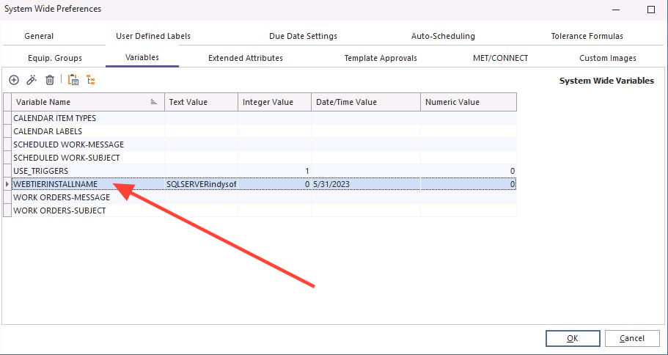Image resolution: width=668 pixels, height=355 pixels.
Task: Click the SQLSERVERindysof text value cell
Action: 201,184
